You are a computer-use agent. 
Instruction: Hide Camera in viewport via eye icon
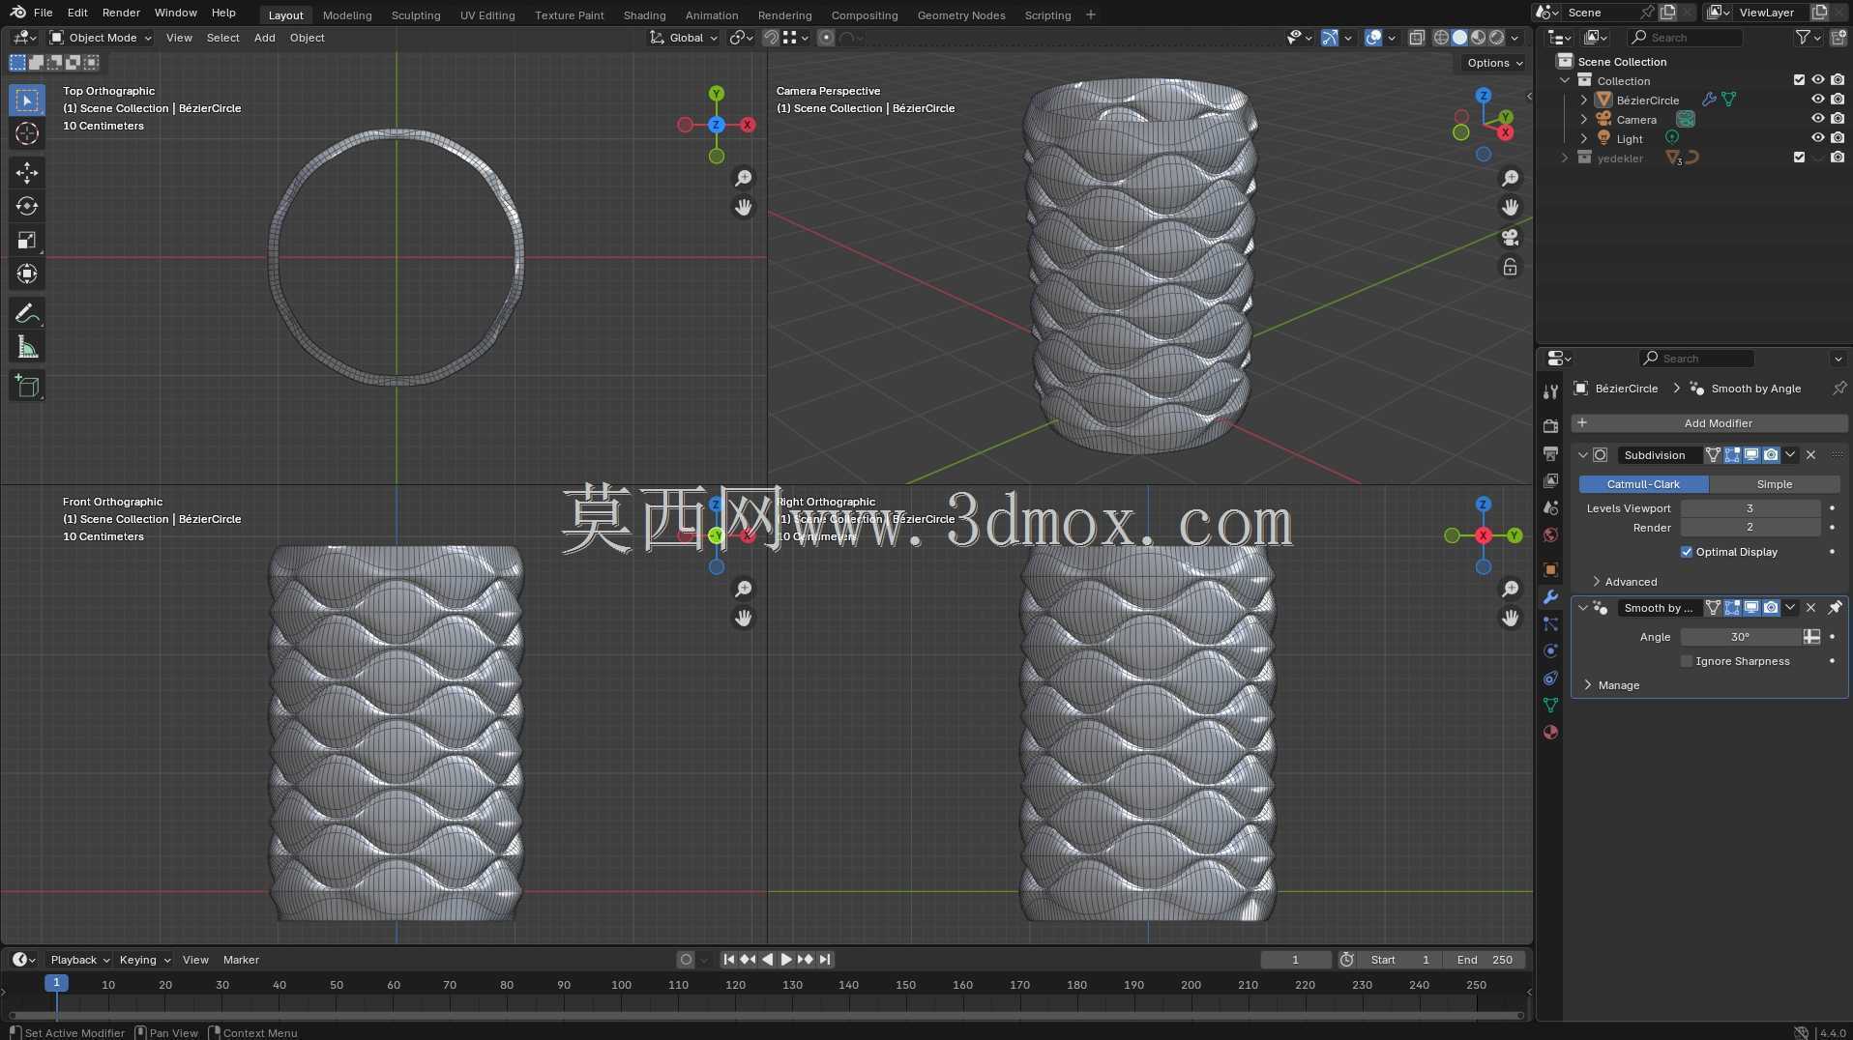pyautogui.click(x=1817, y=119)
